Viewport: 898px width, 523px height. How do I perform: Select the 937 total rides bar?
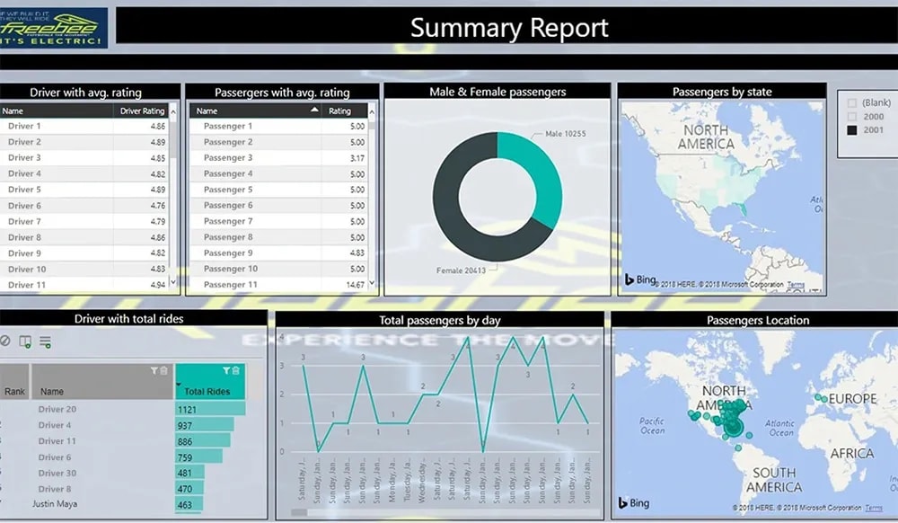point(205,425)
